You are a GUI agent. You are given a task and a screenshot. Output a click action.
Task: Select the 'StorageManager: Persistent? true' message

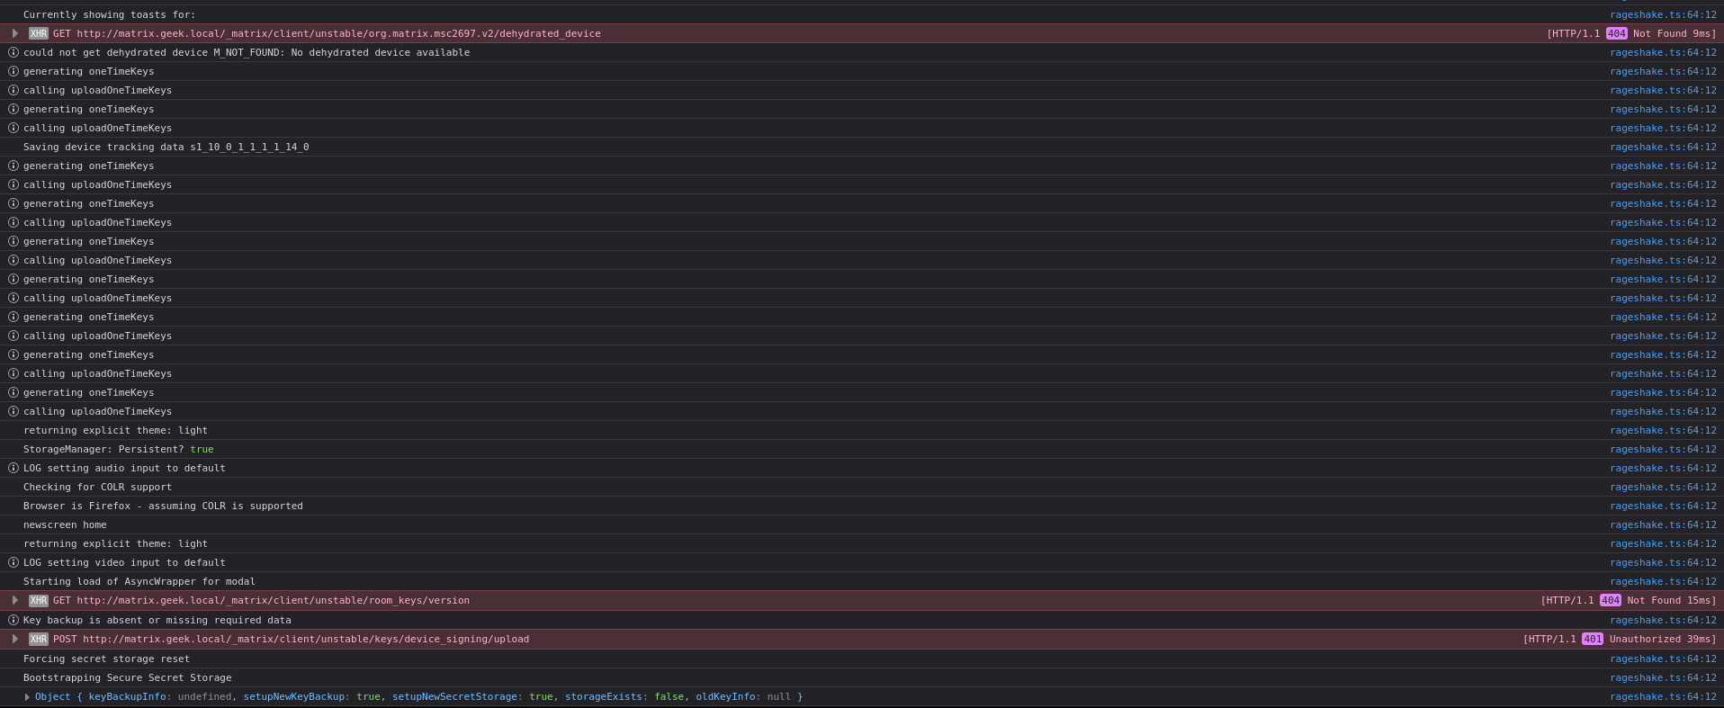[119, 449]
